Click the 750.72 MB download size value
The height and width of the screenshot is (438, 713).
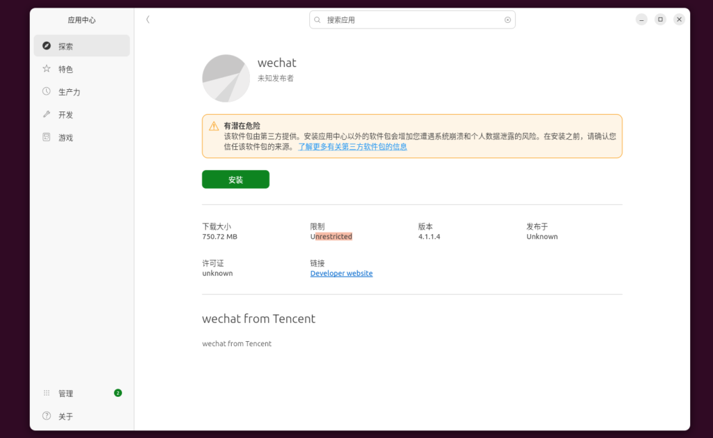point(219,237)
